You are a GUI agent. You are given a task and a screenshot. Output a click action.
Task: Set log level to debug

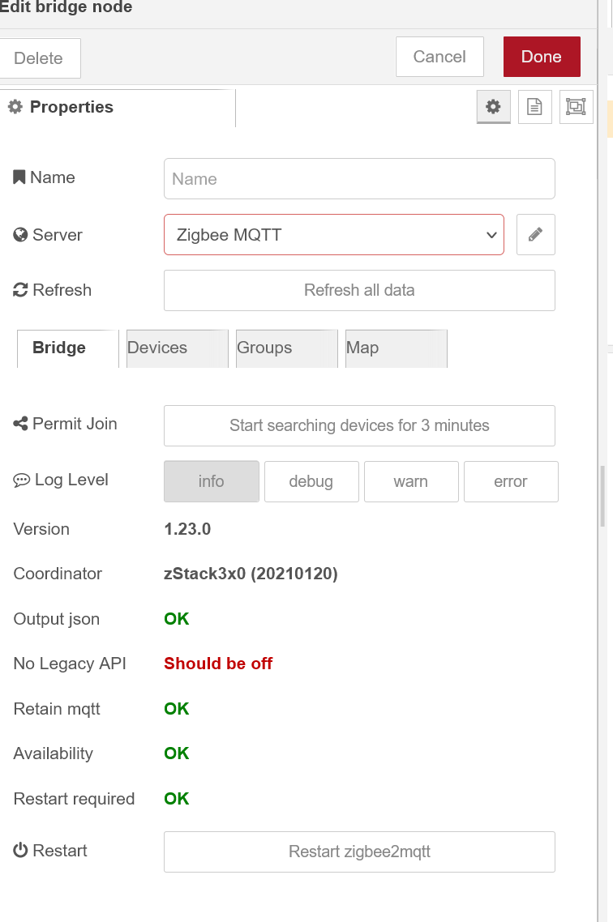click(x=311, y=481)
